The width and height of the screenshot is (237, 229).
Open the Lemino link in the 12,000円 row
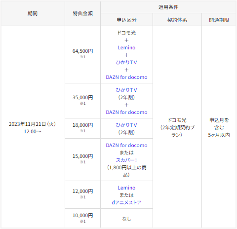126,188
